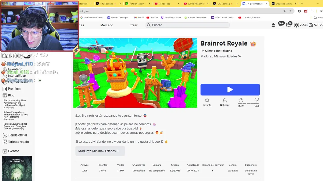Screen dimensions: 323x181
Task: Open Roblox notifications bell in the header
Action: click(273, 25)
